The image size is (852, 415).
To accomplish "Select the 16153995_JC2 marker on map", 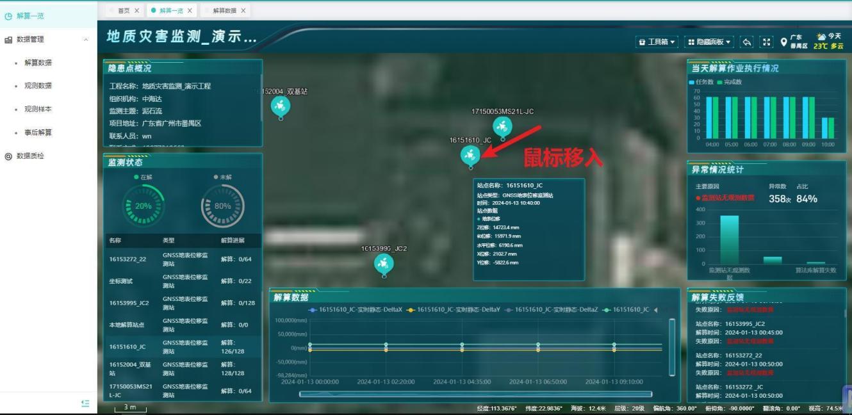I will [x=384, y=262].
